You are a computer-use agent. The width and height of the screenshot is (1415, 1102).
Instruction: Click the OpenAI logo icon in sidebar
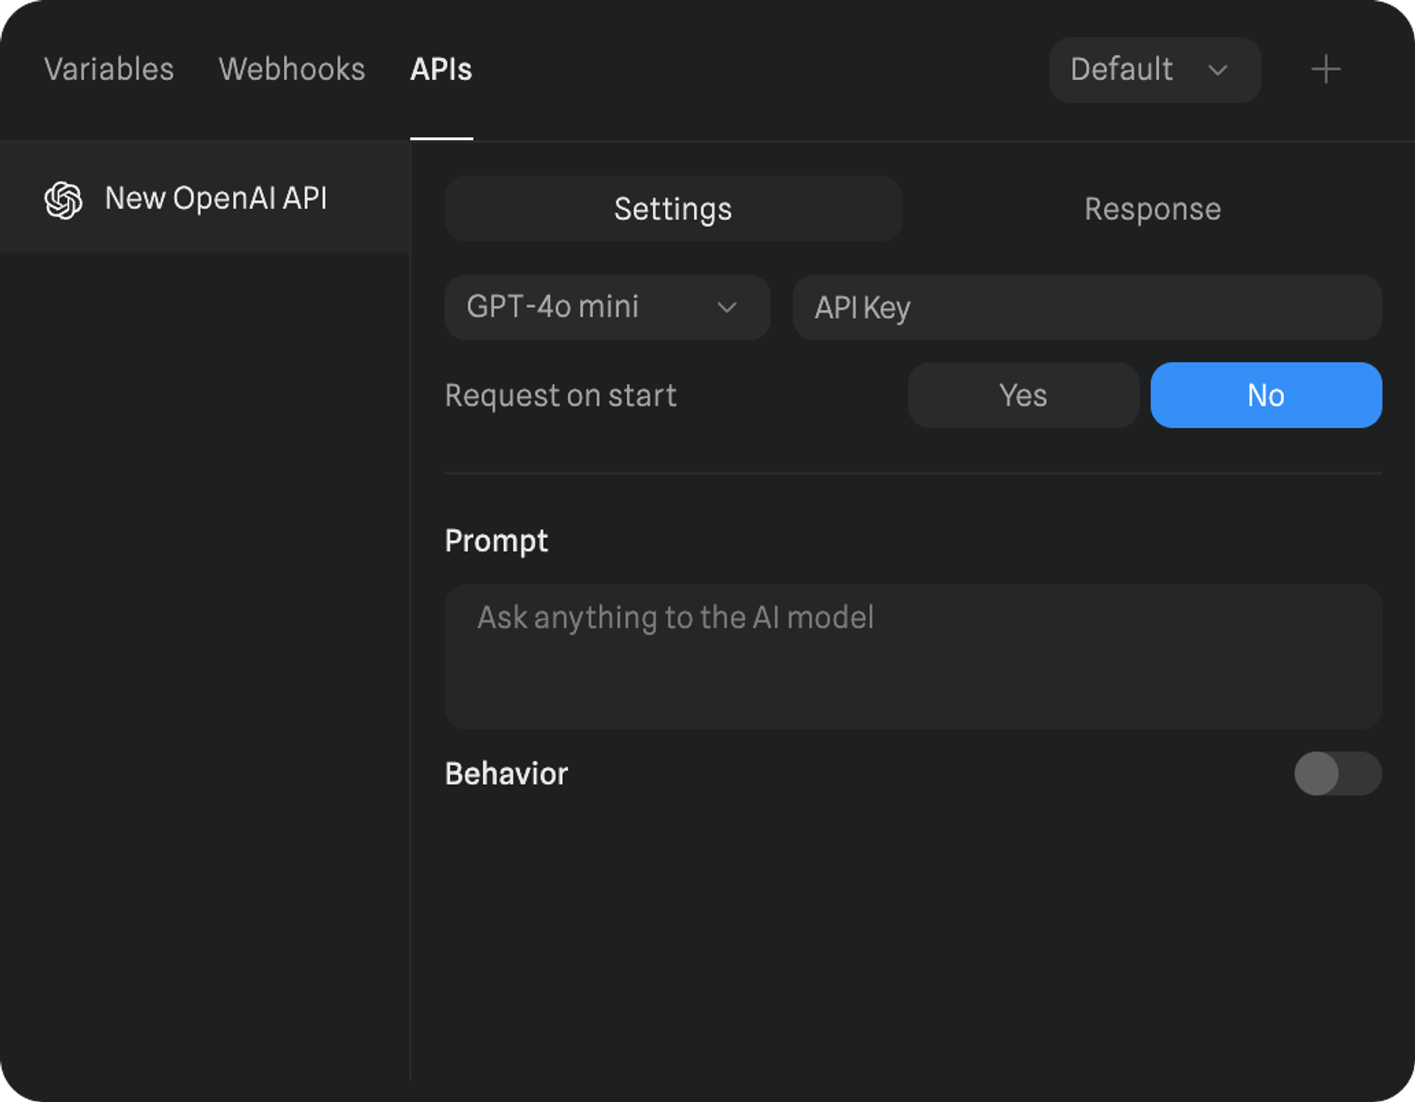[x=64, y=200]
